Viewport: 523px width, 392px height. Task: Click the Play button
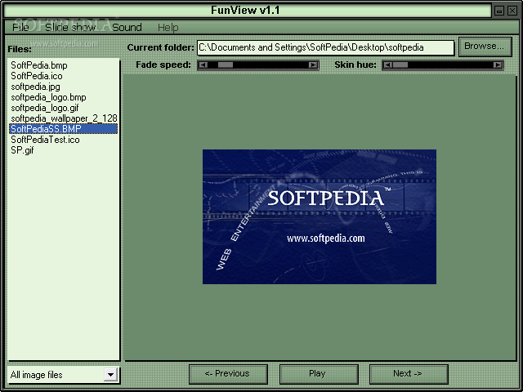tap(319, 374)
